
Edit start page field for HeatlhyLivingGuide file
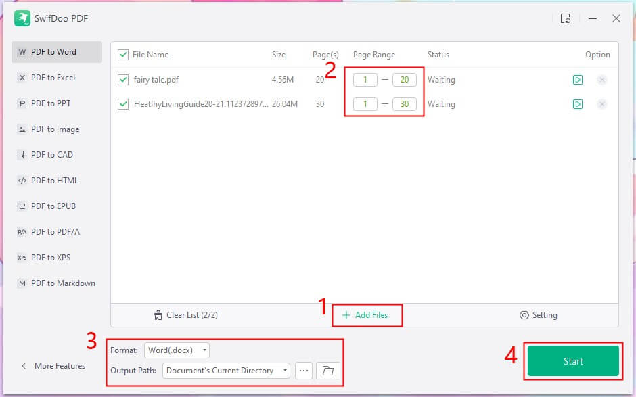tap(365, 104)
